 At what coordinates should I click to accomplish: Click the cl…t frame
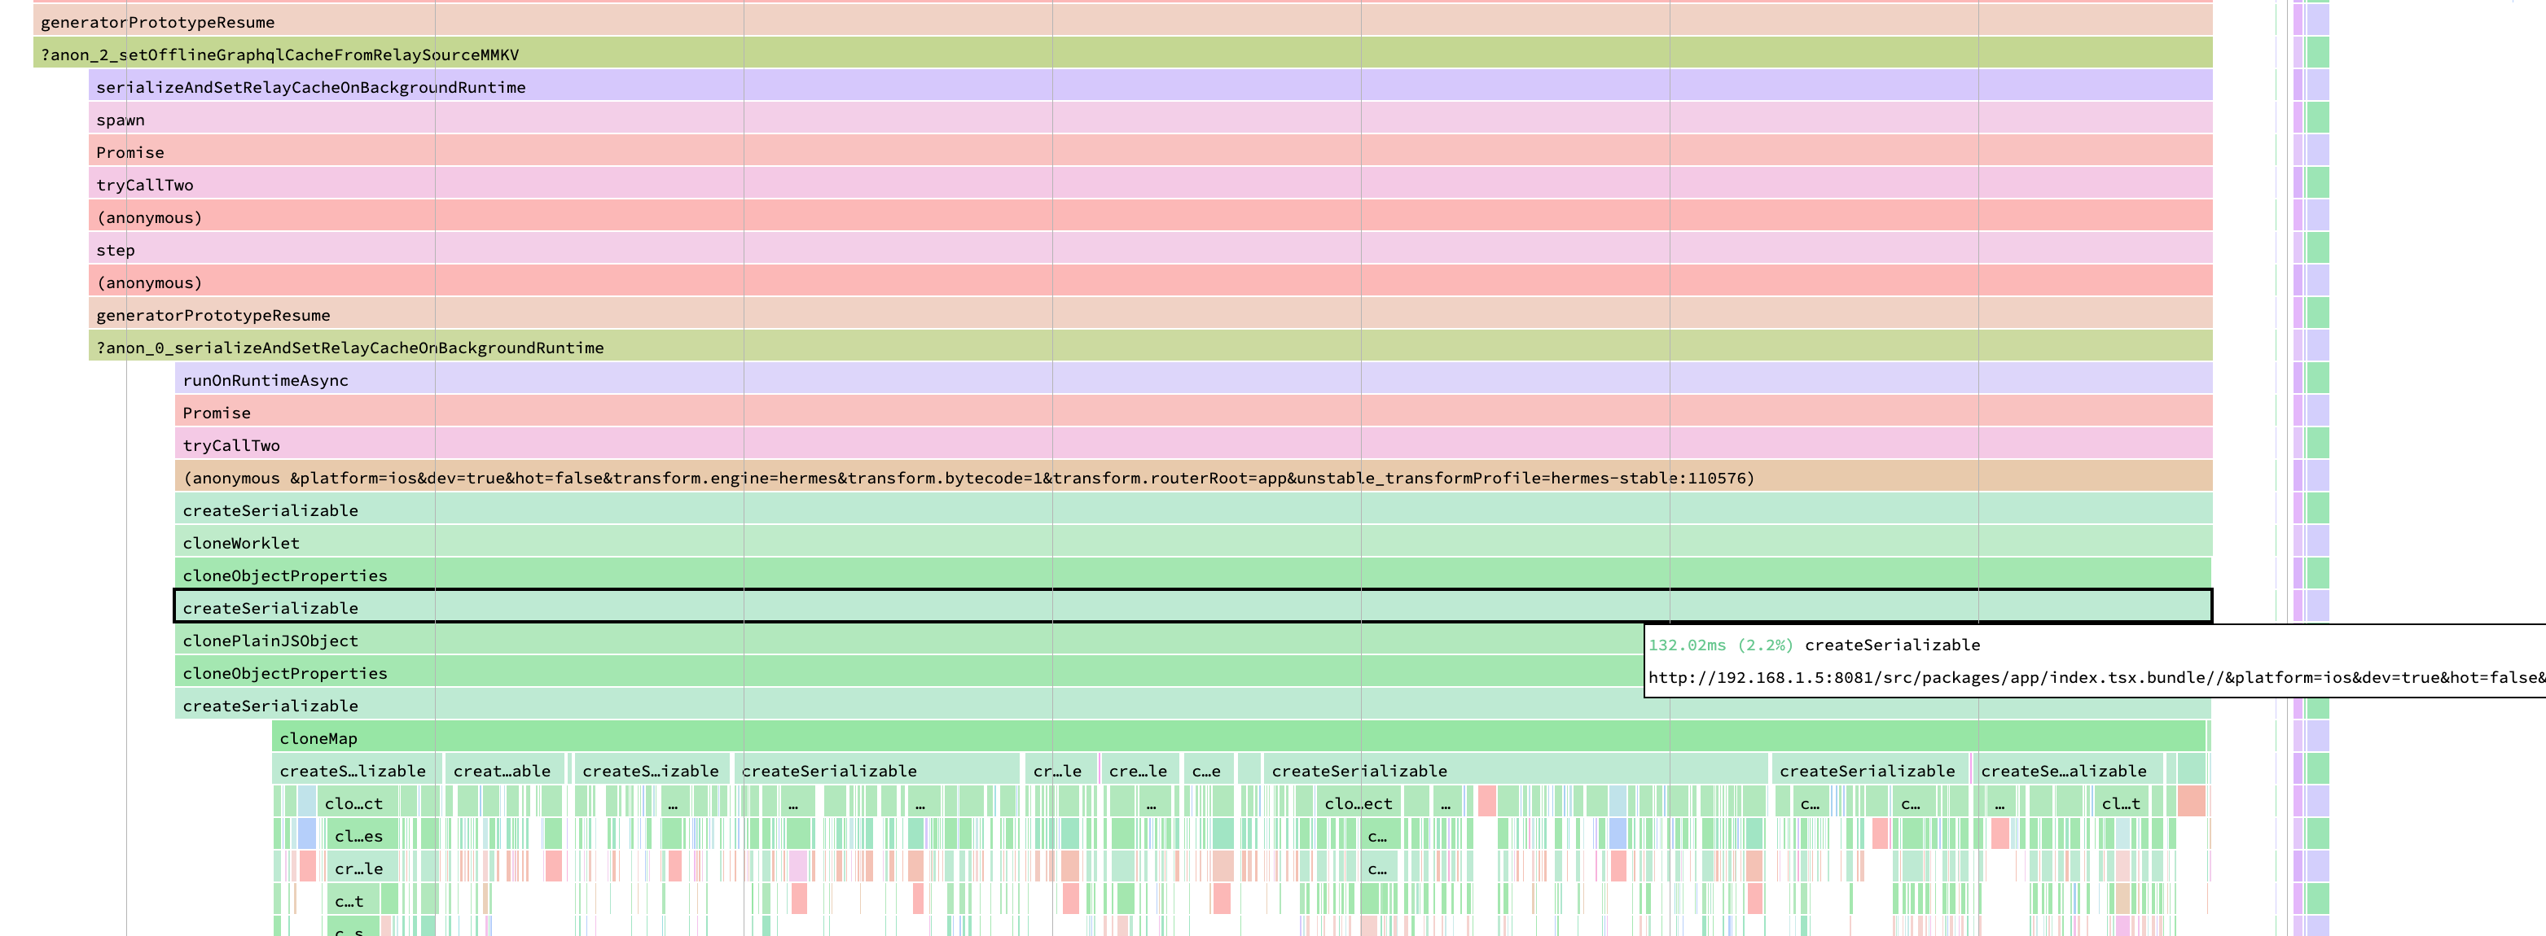pyautogui.click(x=2122, y=803)
